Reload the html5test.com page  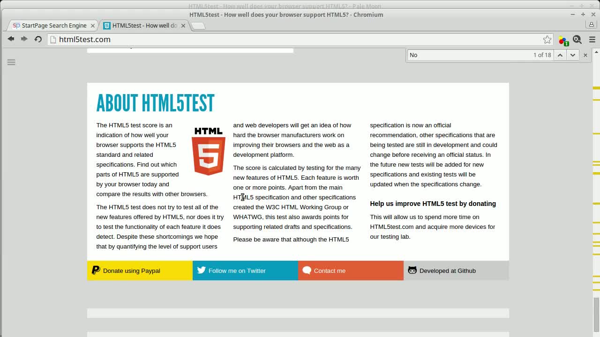(38, 39)
